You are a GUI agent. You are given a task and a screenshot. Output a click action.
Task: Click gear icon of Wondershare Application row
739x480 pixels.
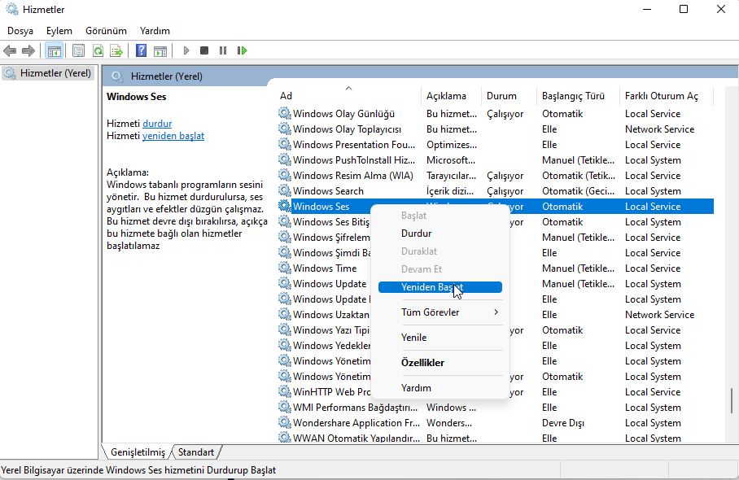click(285, 422)
